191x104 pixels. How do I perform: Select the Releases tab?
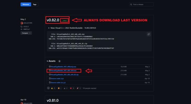(x=26, y=4)
